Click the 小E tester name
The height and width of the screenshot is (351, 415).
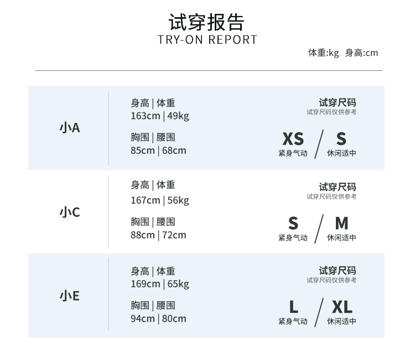point(70,296)
